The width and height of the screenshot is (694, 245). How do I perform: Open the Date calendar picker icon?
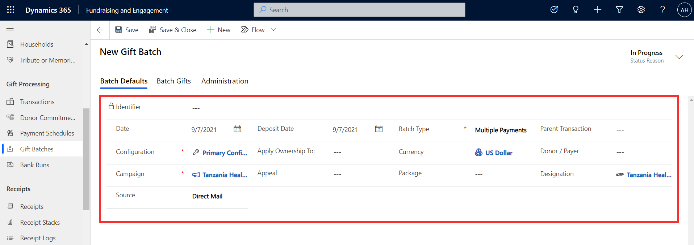click(x=237, y=129)
